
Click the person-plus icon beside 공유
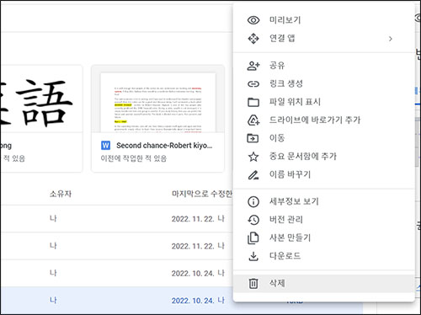click(x=253, y=66)
